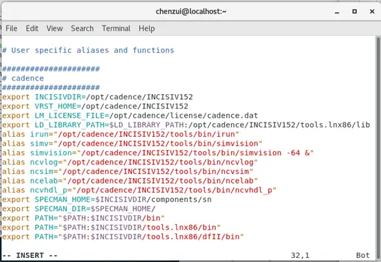Click the alias simvision line

(x=158, y=153)
